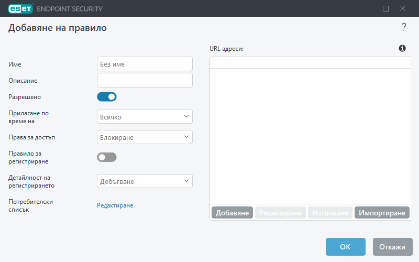Screen dimensions: 419x262
Task: Cancel with the Откажи button
Action: coord(392,247)
